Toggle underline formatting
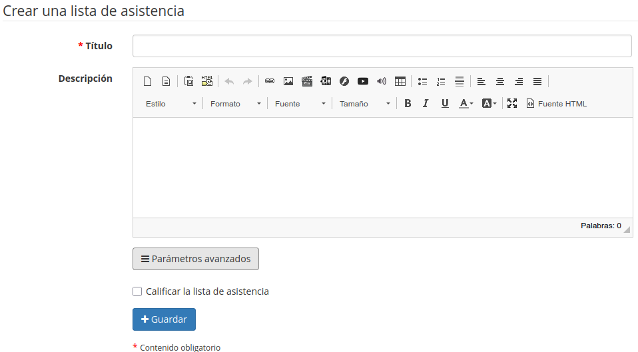638x352 pixels. point(445,104)
